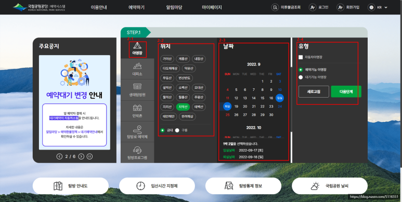Check the 자동차야영장 checkbox
This screenshot has width=402, height=202.
(x=301, y=57)
